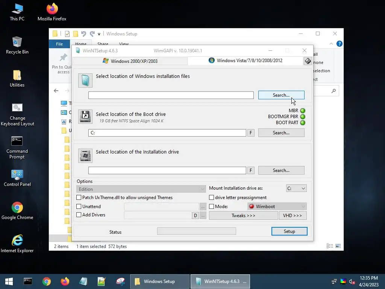Viewport: 385px width, 289px height.
Task: Switch Explorer to details view icon
Action: [x=330, y=246]
